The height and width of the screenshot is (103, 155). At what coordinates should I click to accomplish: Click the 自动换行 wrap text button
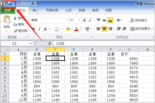(x=139, y=20)
